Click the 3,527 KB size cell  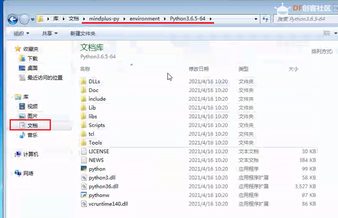coord(305,186)
